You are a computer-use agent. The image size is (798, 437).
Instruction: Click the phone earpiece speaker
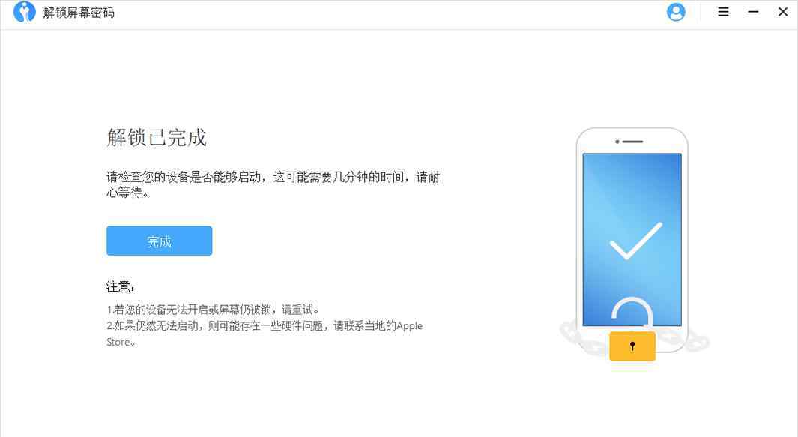click(632, 142)
